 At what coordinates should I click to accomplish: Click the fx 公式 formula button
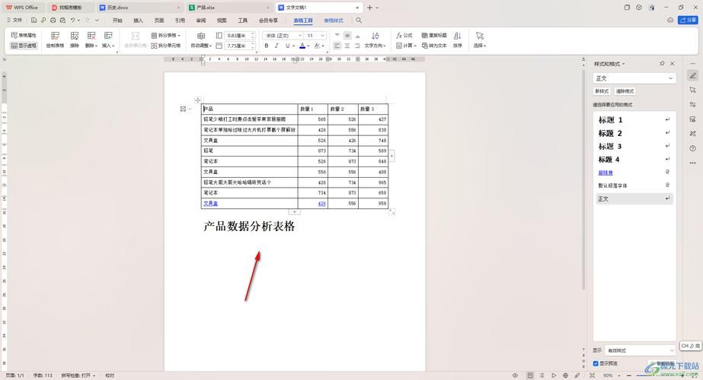pyautogui.click(x=404, y=35)
